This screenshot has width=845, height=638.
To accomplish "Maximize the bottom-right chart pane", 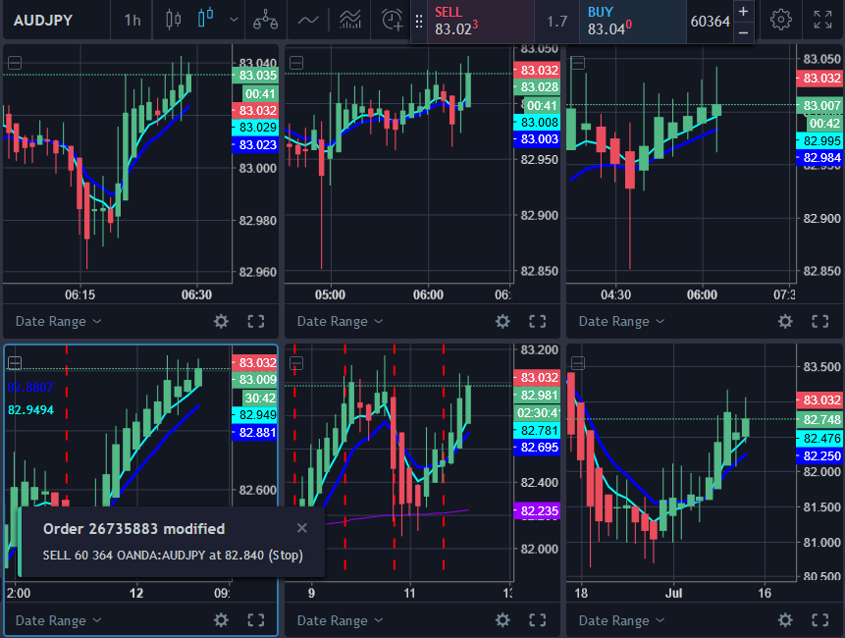I will click(819, 620).
